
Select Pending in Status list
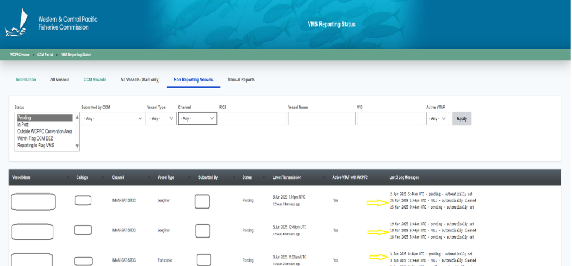[x=45, y=118]
